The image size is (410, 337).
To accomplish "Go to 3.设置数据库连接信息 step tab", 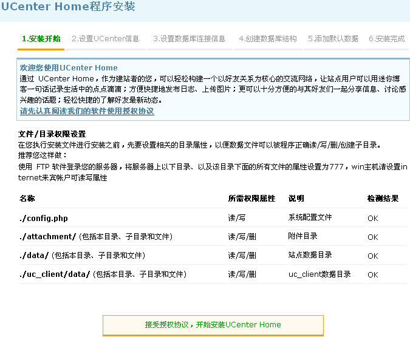I will (x=190, y=39).
